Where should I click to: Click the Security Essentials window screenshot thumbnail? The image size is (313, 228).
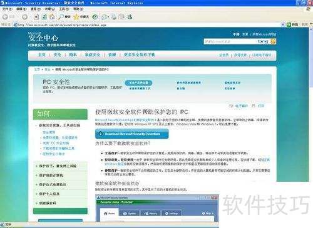click(x=157, y=208)
